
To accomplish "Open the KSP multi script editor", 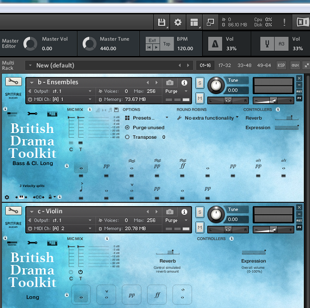I will [281, 65].
